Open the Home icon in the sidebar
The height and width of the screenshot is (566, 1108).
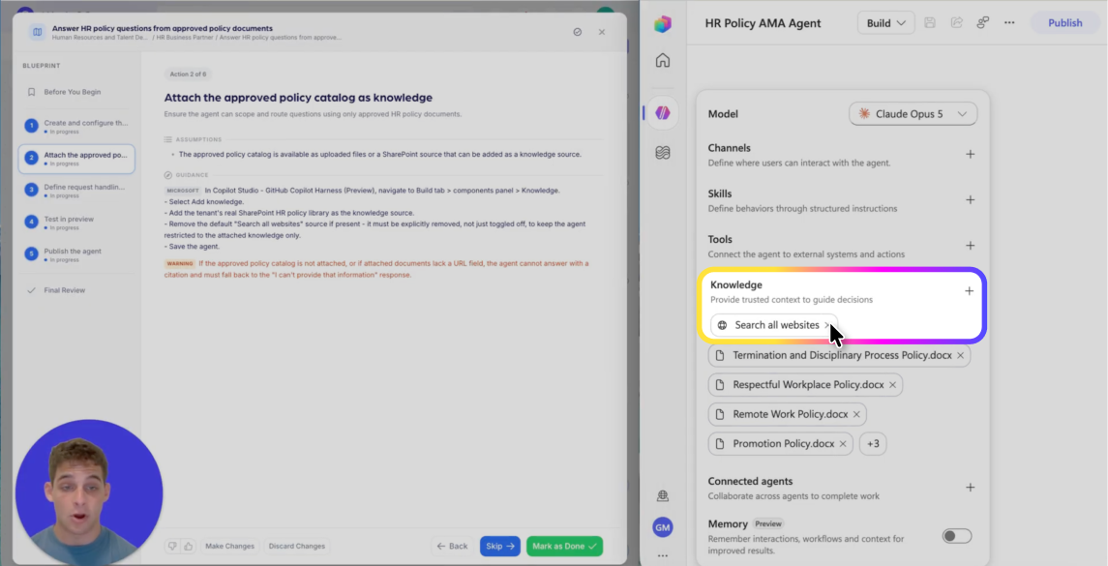[x=662, y=60]
